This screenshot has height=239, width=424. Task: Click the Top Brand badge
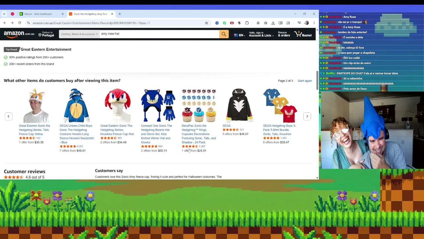[11, 49]
